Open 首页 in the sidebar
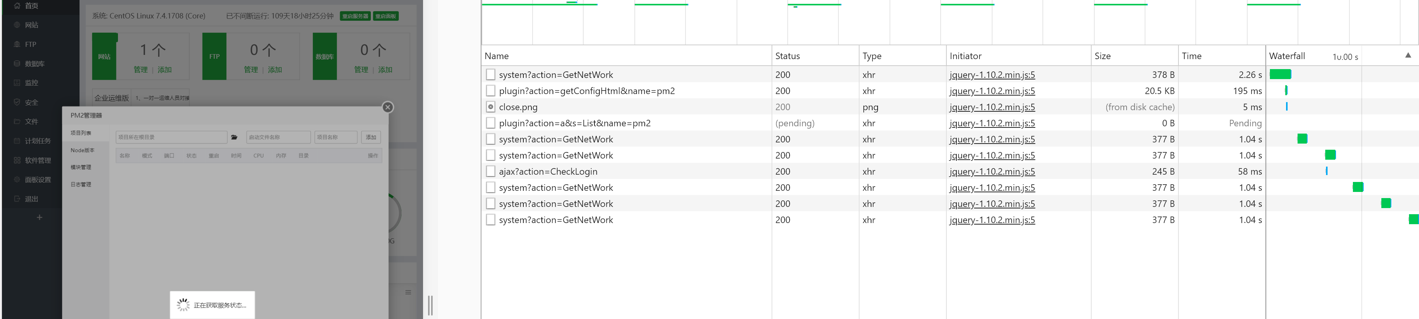The height and width of the screenshot is (319, 1419). 32,5
